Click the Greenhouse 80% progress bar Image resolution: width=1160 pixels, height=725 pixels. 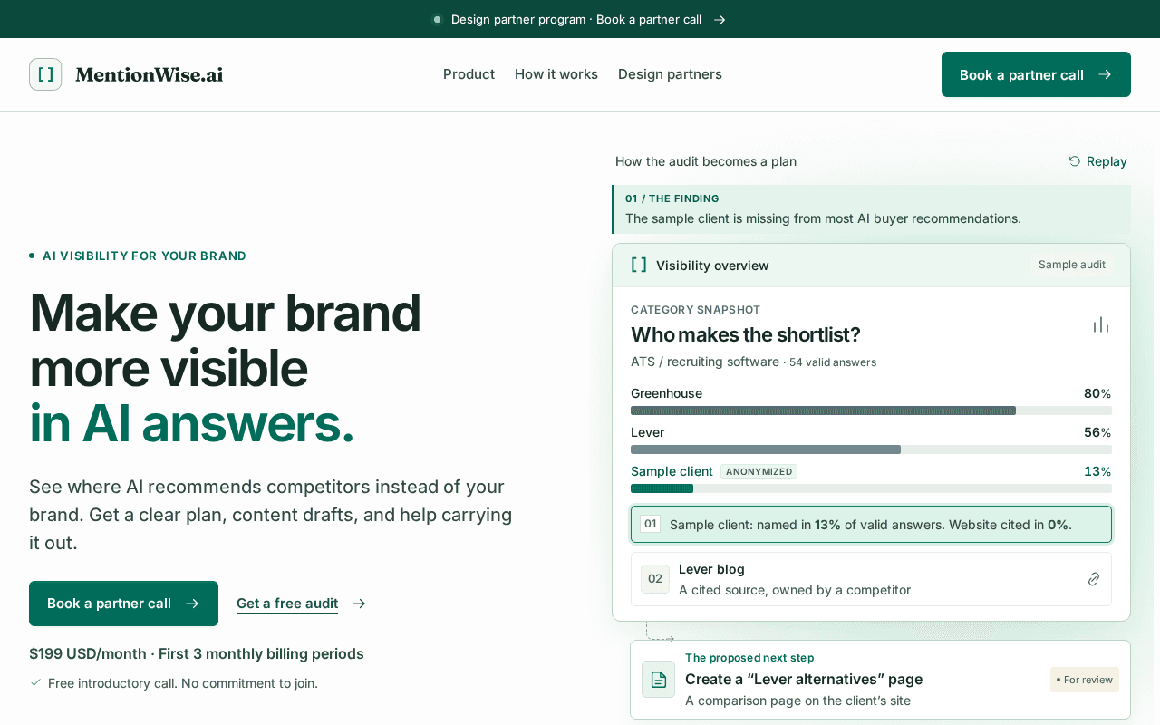[871, 411]
